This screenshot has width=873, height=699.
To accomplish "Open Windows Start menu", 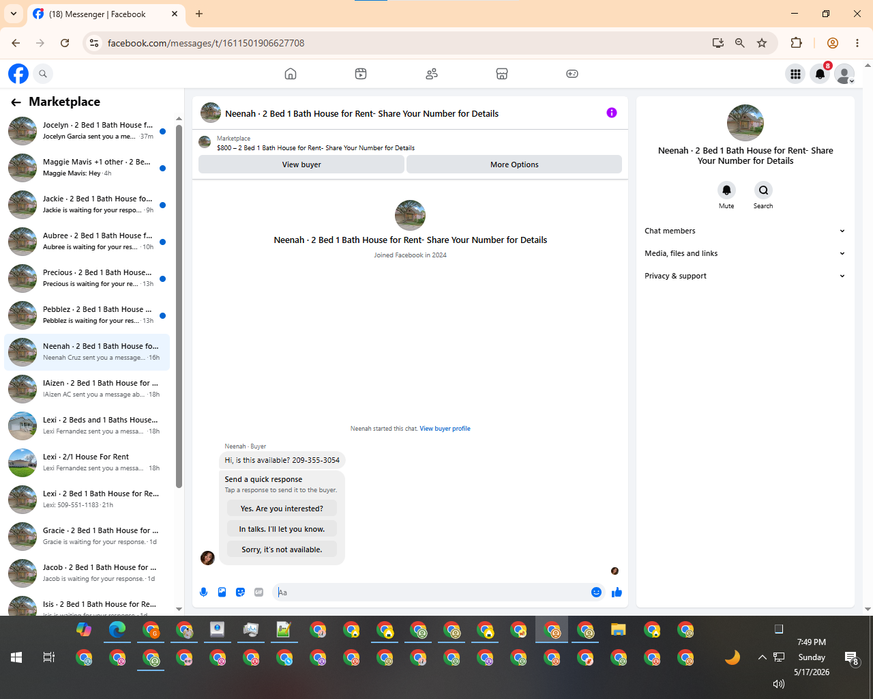I will (x=16, y=657).
